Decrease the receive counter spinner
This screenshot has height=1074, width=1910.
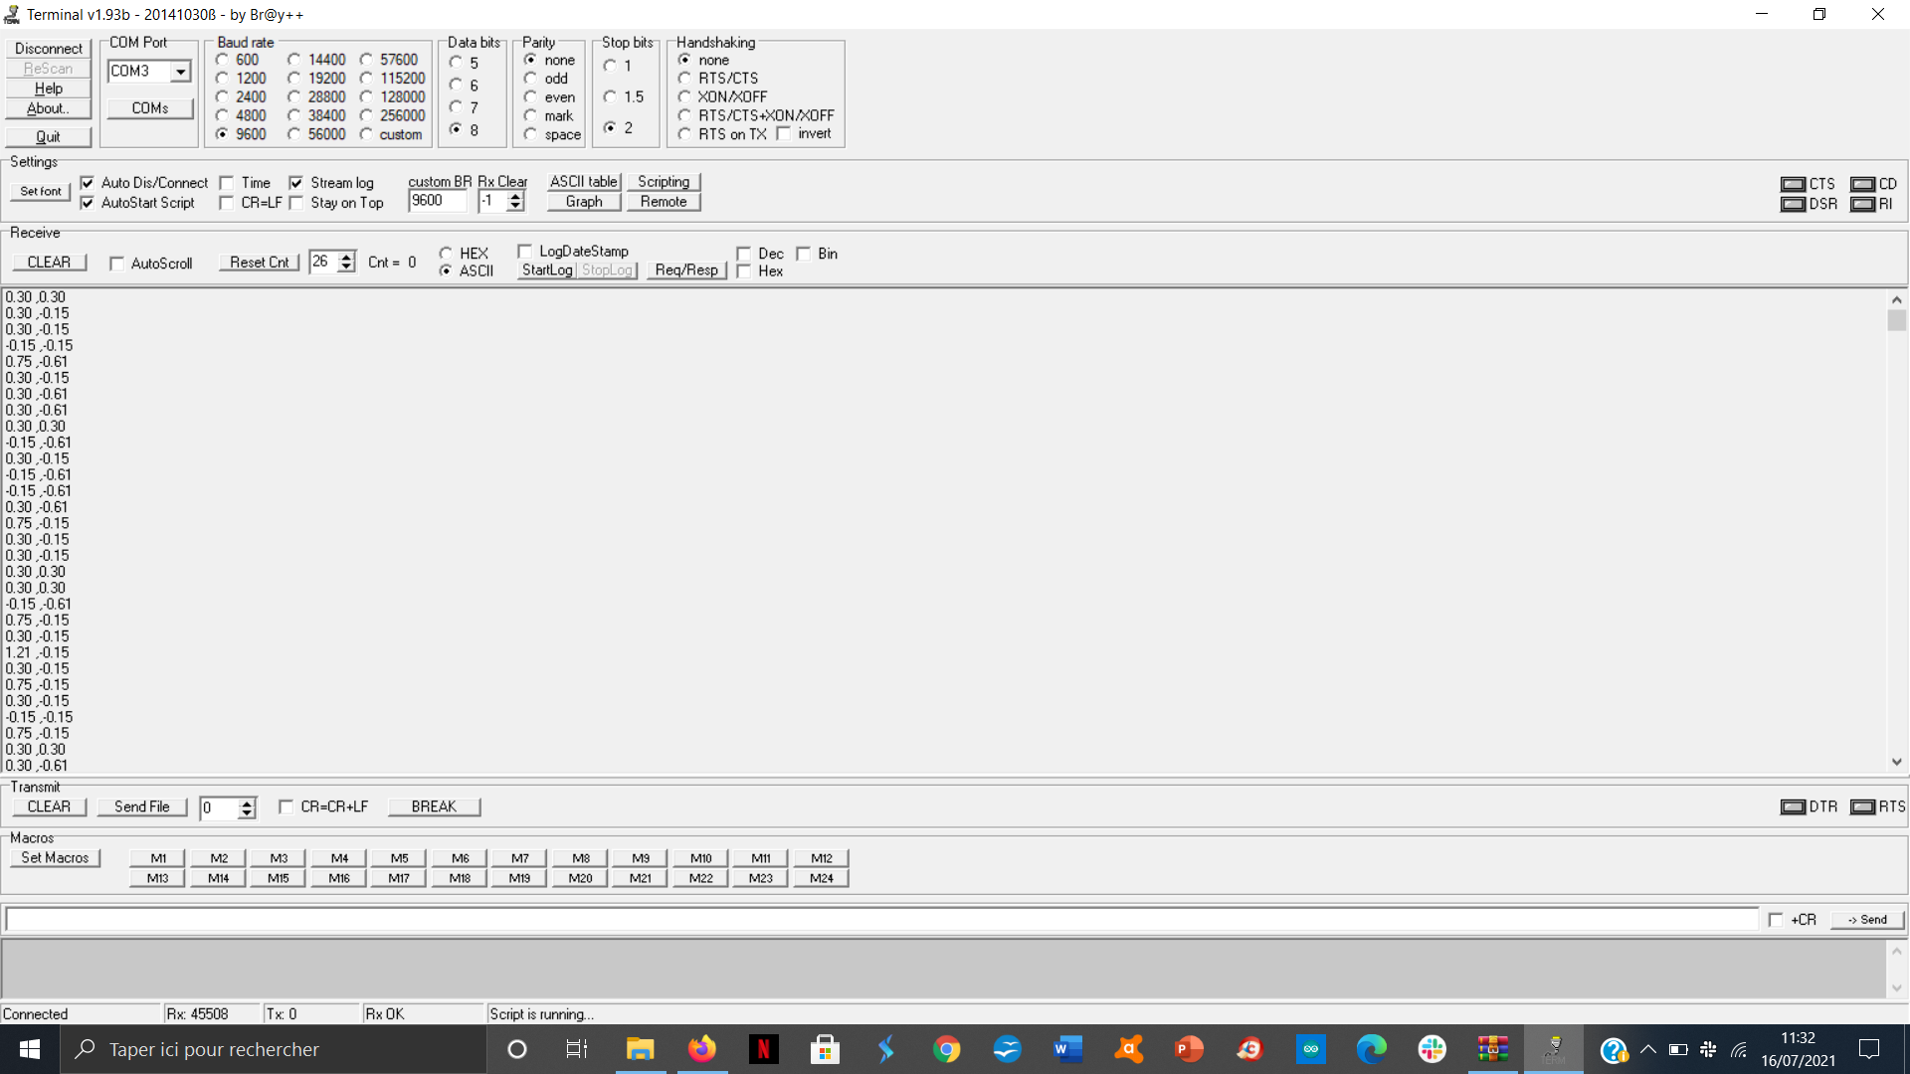[346, 268]
